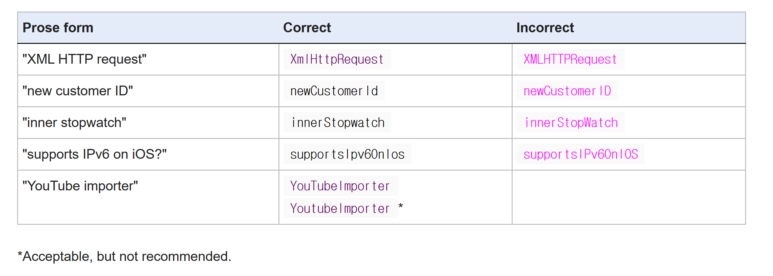Click the 'Correct' column header
The height and width of the screenshot is (276, 773).
[x=307, y=28]
